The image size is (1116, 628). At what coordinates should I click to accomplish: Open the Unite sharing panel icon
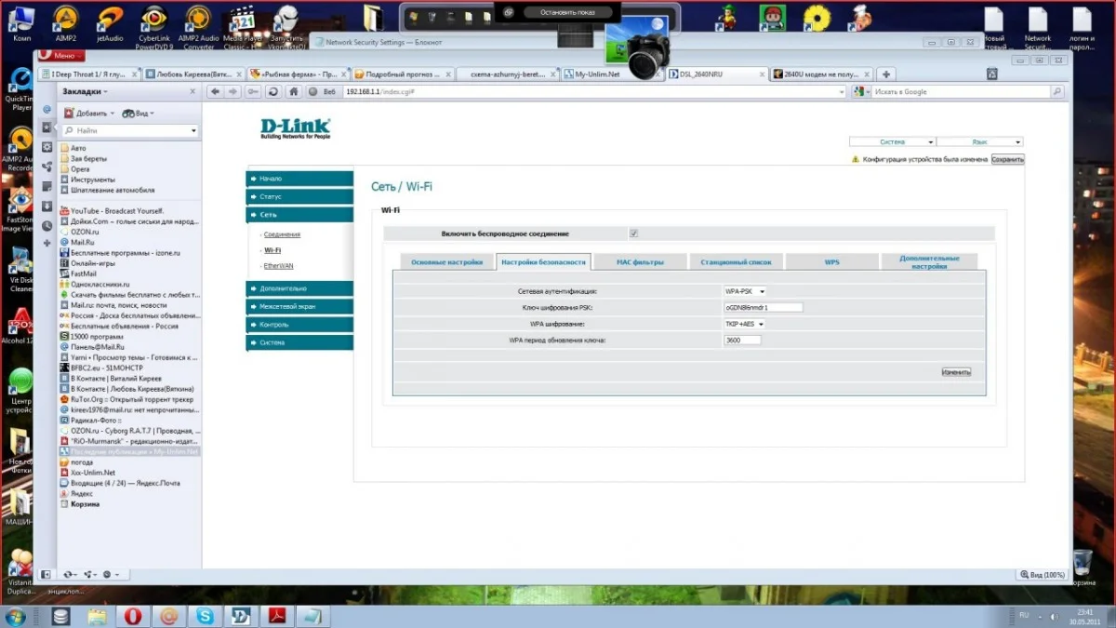click(x=46, y=167)
